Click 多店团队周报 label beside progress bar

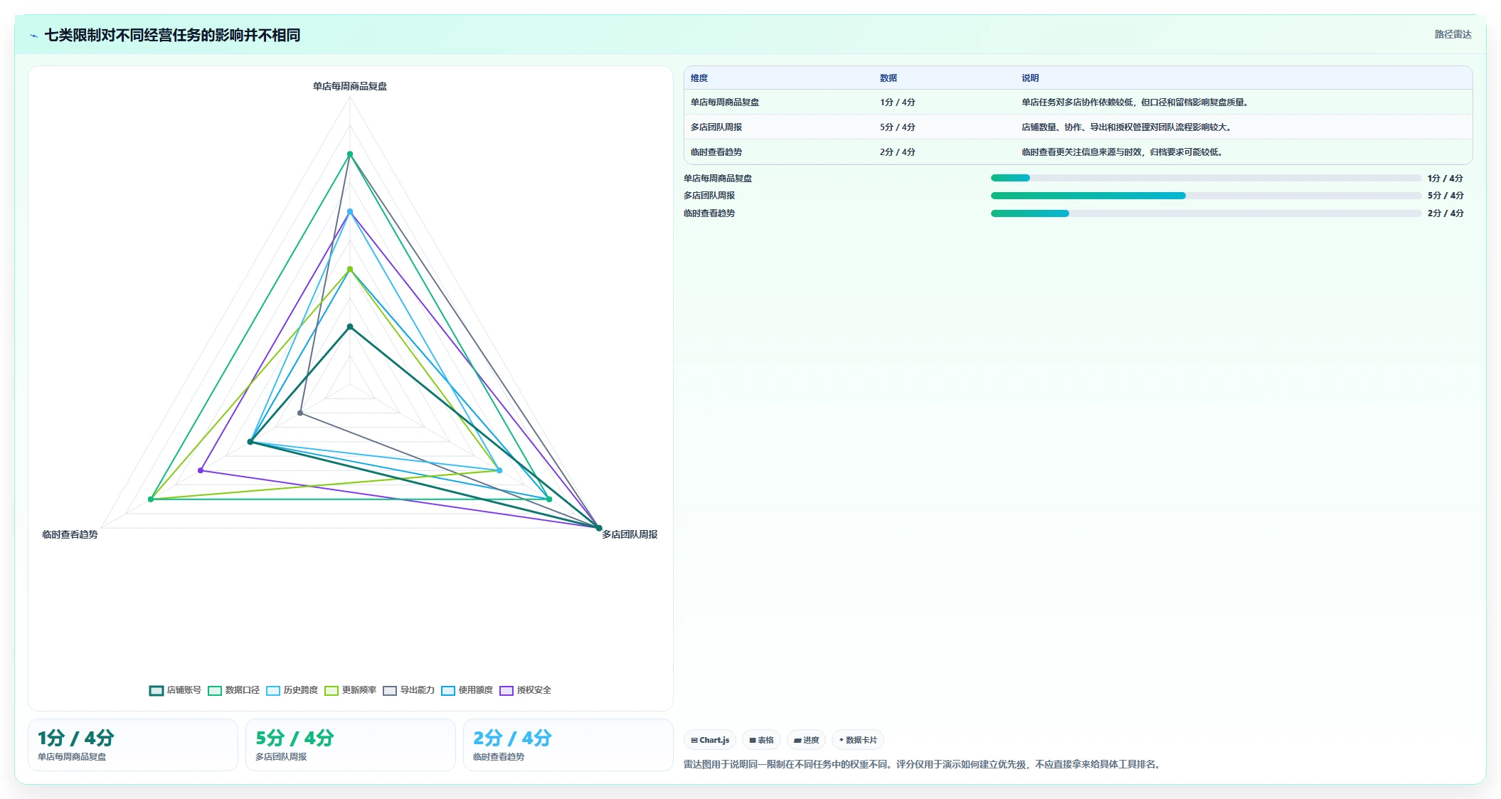click(x=709, y=196)
